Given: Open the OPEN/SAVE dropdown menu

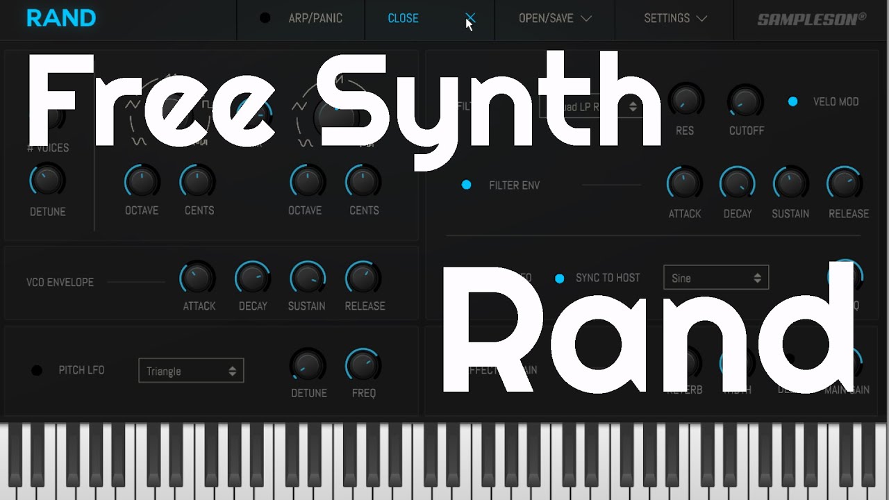Looking at the screenshot, I should [x=555, y=18].
